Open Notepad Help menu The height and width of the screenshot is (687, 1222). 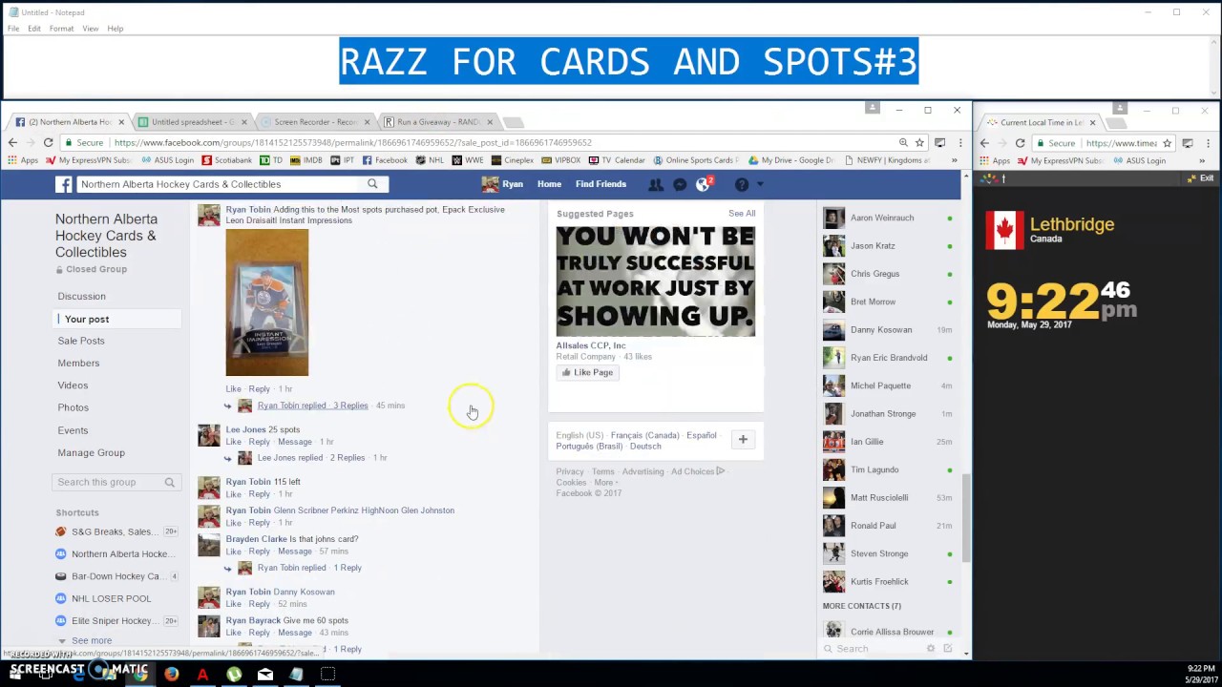[116, 29]
